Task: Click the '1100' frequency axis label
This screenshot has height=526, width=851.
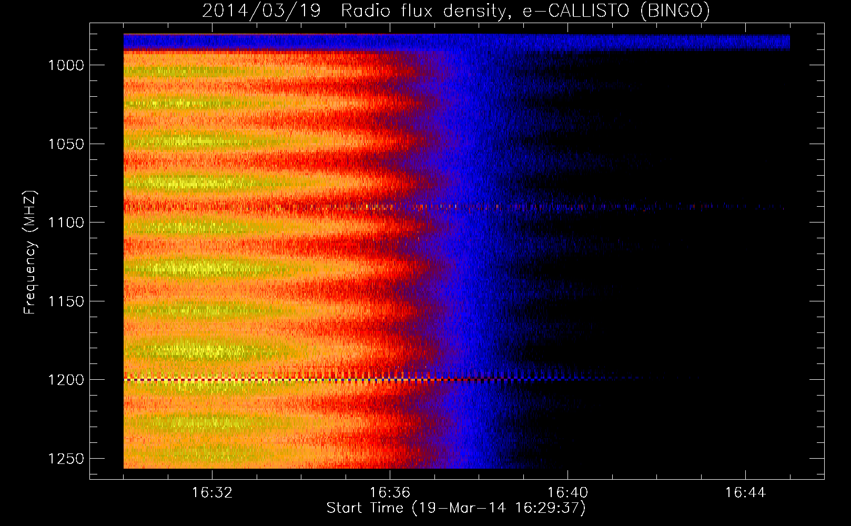Action: point(66,222)
